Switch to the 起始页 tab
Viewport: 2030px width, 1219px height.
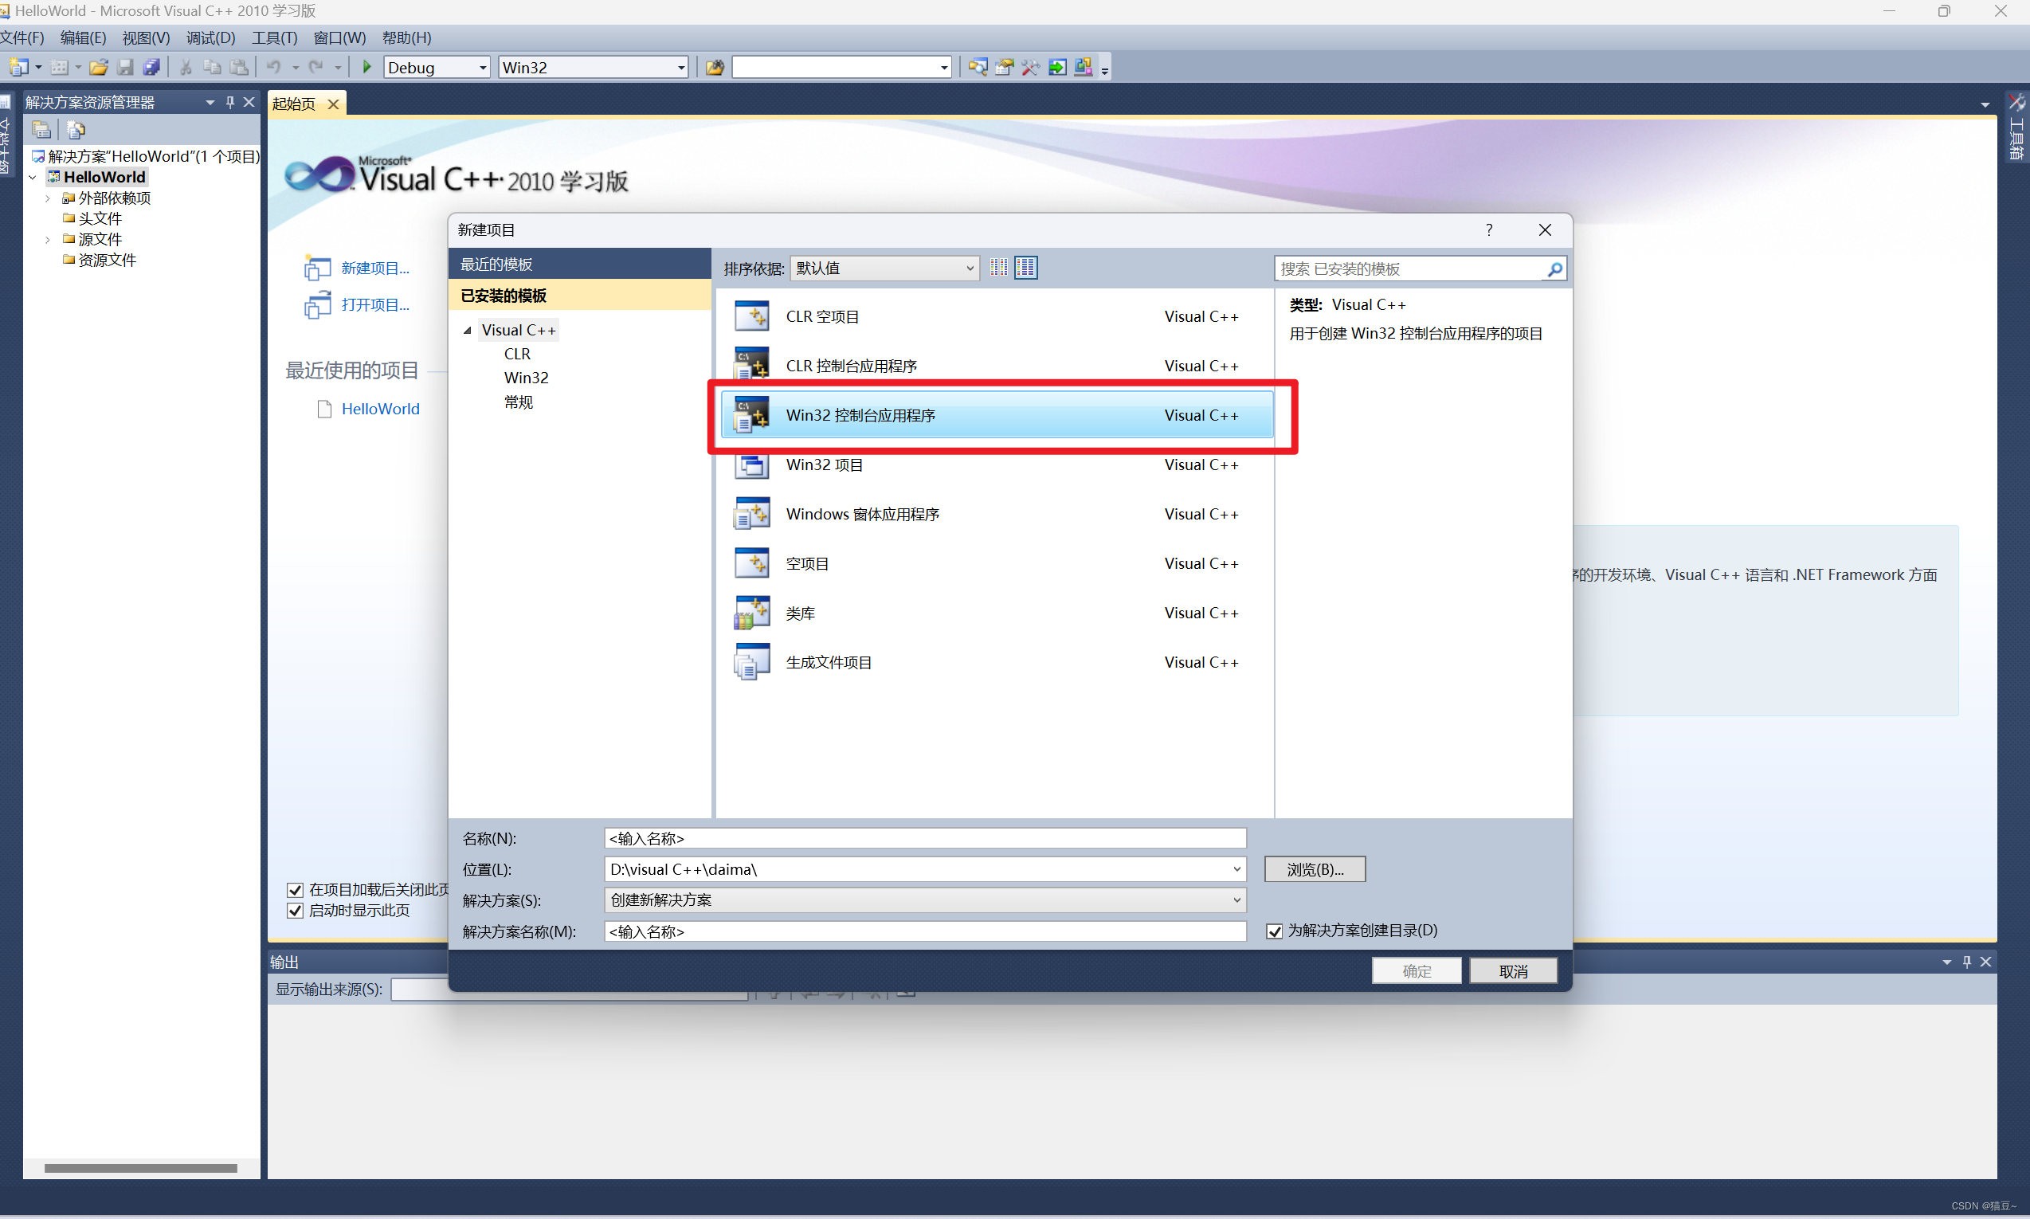pyautogui.click(x=292, y=104)
